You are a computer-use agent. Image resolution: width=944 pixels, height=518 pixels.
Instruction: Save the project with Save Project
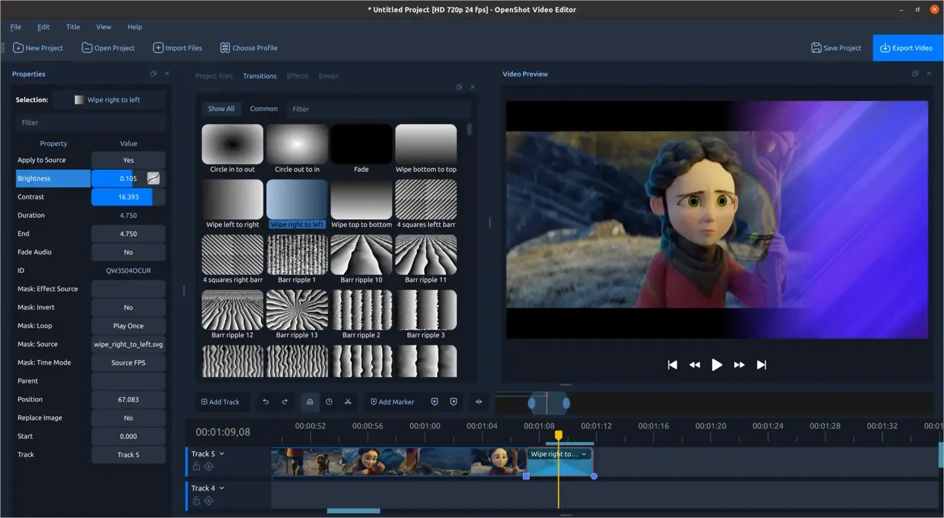tap(836, 48)
